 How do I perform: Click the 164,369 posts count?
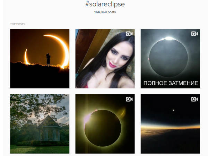click(x=105, y=12)
